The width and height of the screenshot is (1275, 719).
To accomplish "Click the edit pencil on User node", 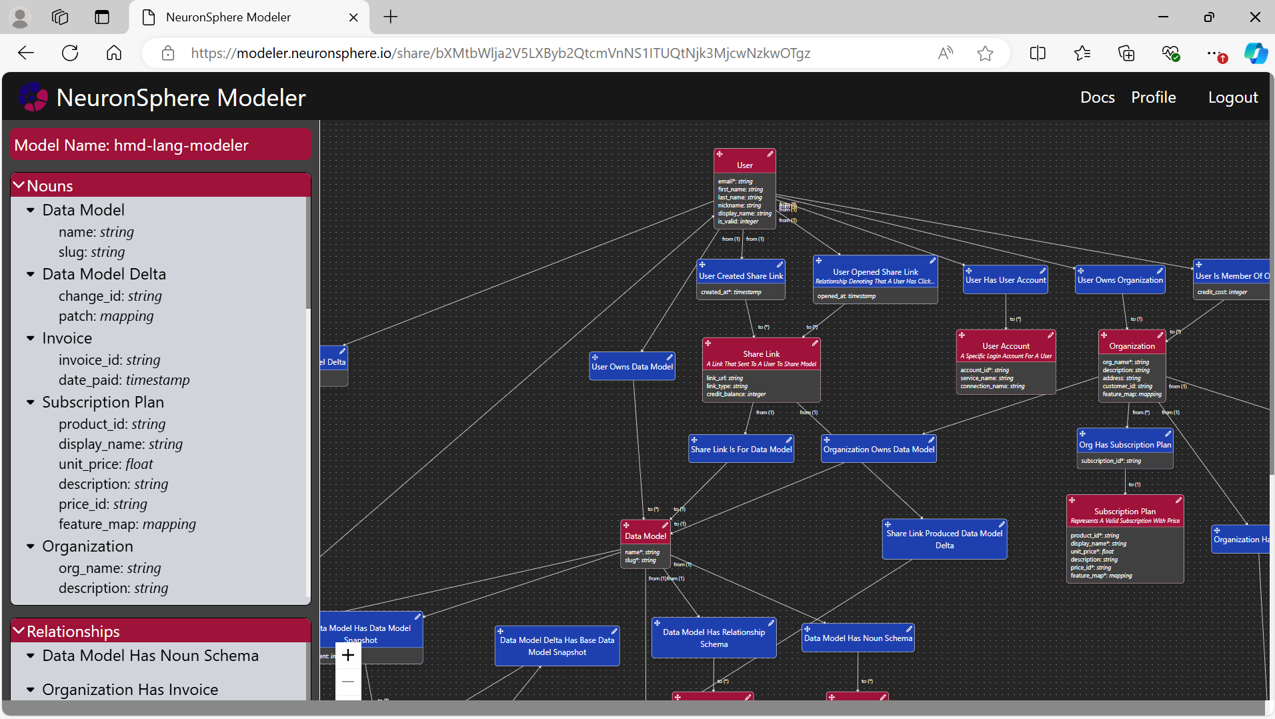I will click(770, 154).
